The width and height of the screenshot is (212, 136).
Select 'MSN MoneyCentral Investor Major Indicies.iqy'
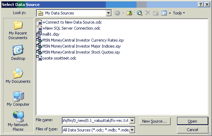tap(81, 46)
